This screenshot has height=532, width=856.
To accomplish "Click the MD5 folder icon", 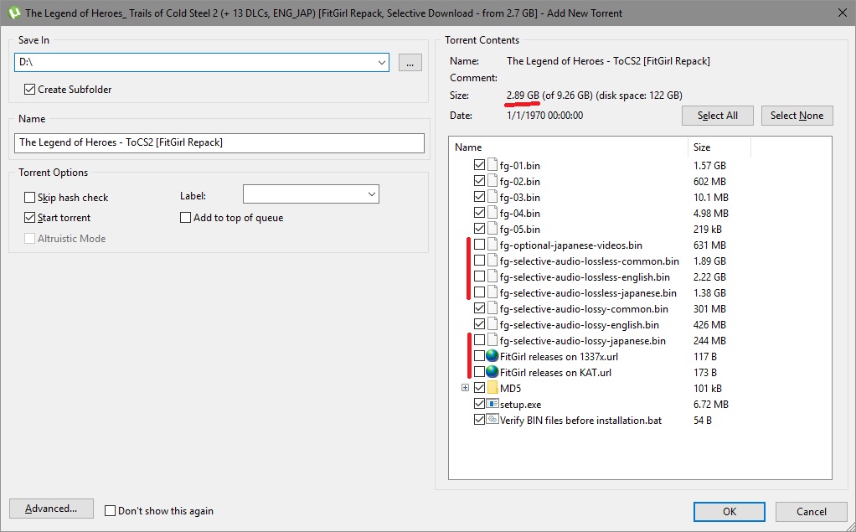I will coord(492,389).
